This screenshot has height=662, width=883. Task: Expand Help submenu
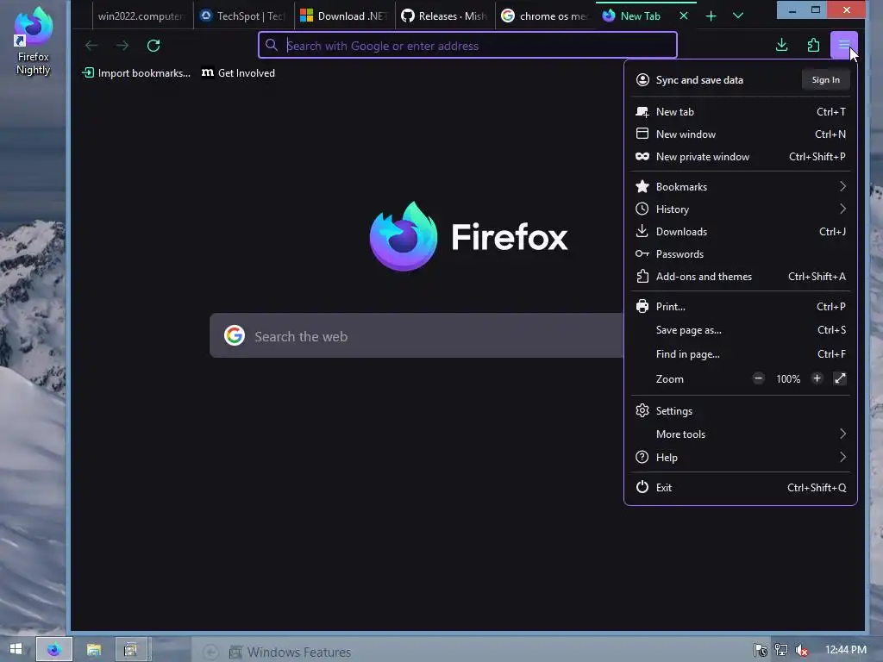point(741,457)
